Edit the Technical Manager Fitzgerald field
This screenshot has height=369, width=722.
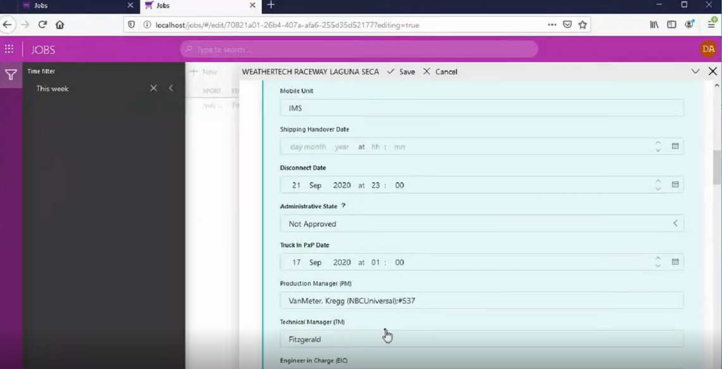[x=482, y=339]
